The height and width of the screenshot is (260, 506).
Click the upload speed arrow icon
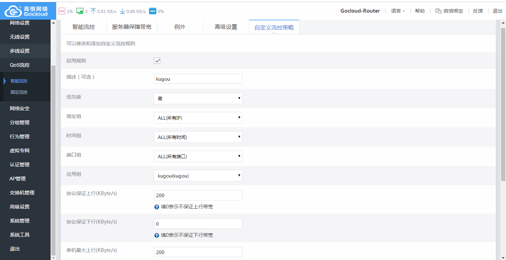[x=93, y=11]
